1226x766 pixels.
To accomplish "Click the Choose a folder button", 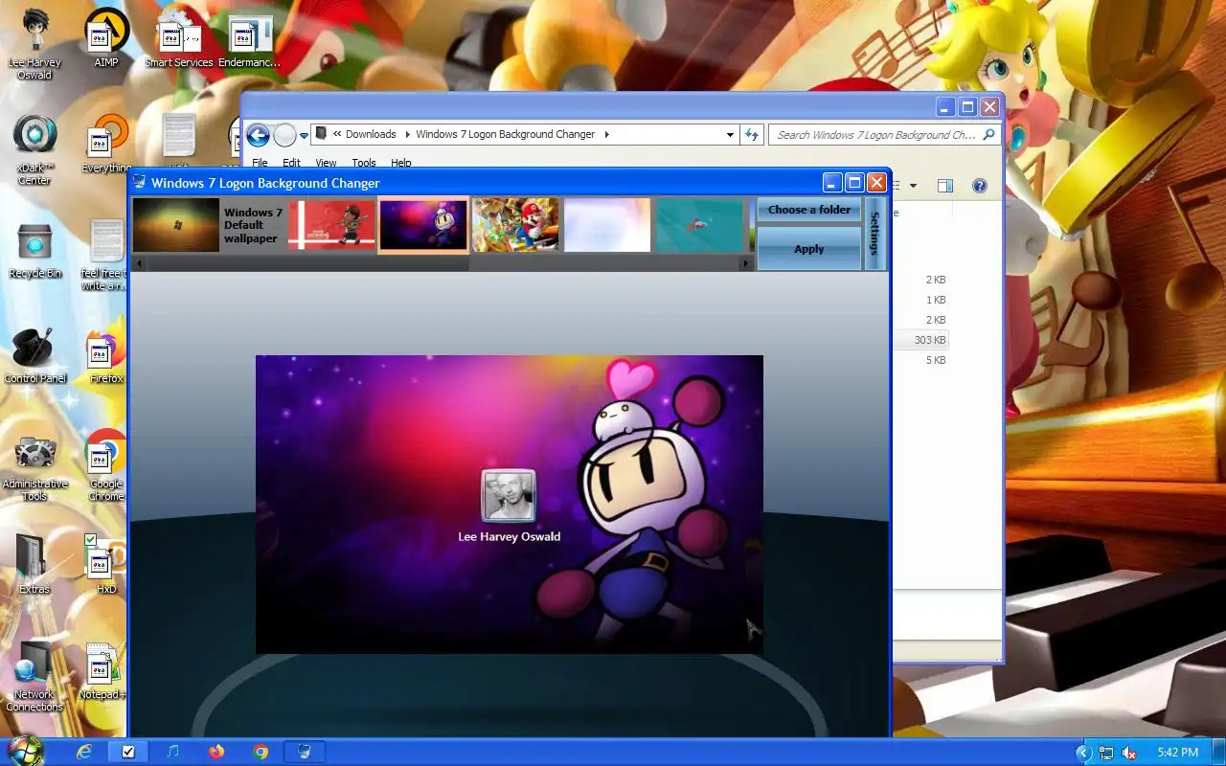I will [809, 210].
